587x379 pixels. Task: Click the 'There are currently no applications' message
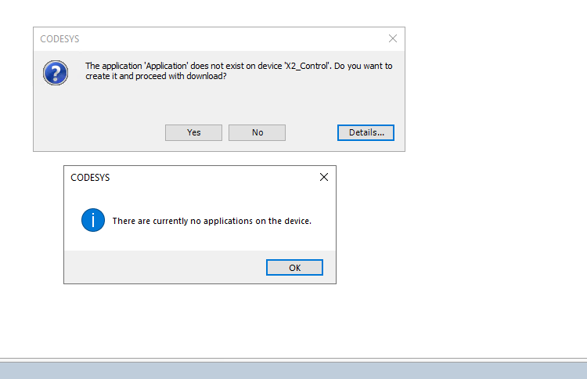[x=212, y=221]
